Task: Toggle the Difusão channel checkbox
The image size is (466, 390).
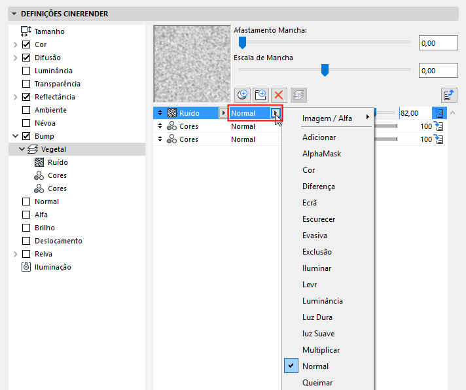Action: pyautogui.click(x=26, y=58)
